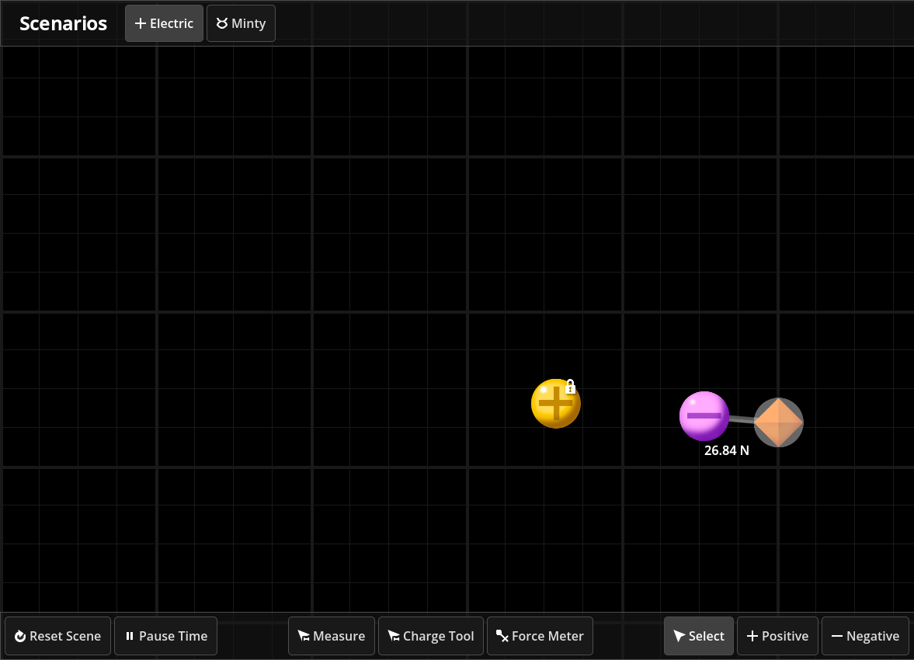Image resolution: width=914 pixels, height=660 pixels.
Task: Click the lock icon on positive charge
Action: point(570,387)
